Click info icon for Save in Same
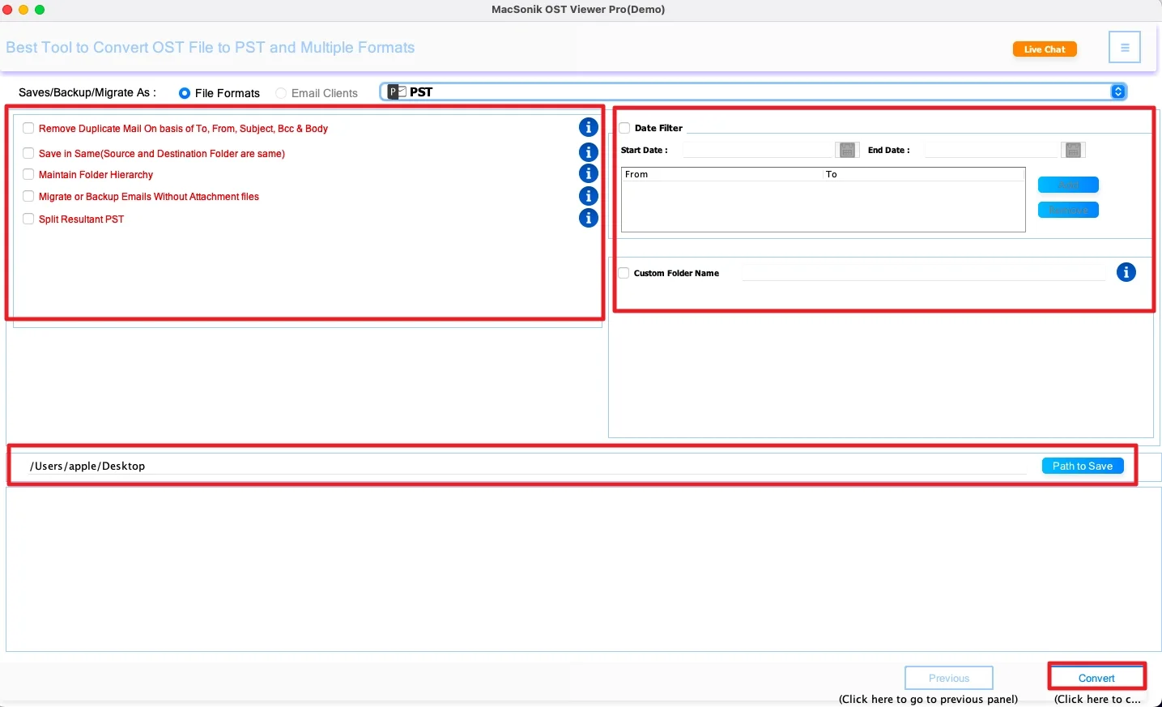 click(589, 152)
